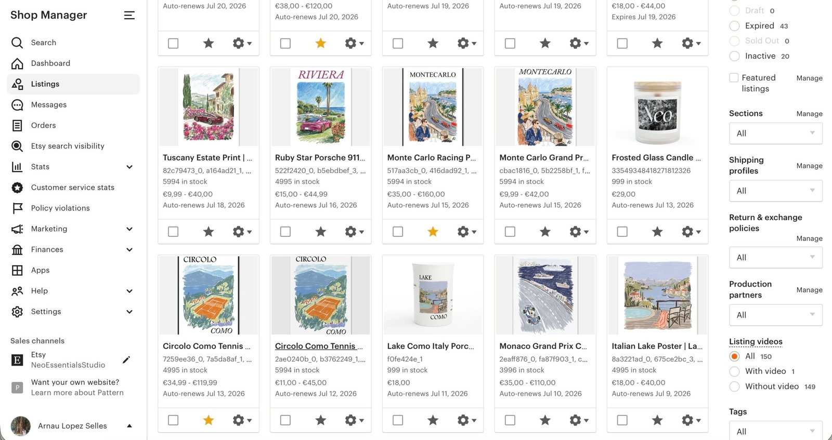832x440 pixels.
Task: Click Manage next to Production partners
Action: click(x=809, y=290)
